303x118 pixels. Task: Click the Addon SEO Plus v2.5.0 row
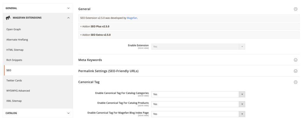click(189, 27)
